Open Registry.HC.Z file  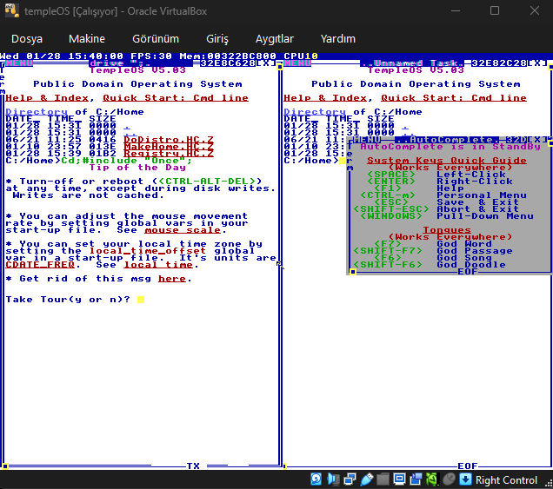click(169, 153)
